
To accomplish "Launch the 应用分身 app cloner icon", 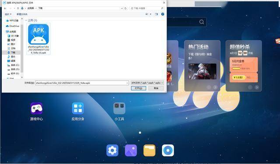I will coord(78,108).
